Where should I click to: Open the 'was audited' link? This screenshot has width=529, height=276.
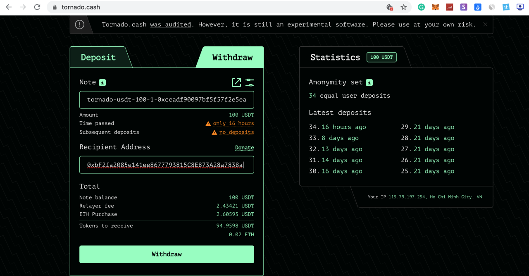pos(170,25)
